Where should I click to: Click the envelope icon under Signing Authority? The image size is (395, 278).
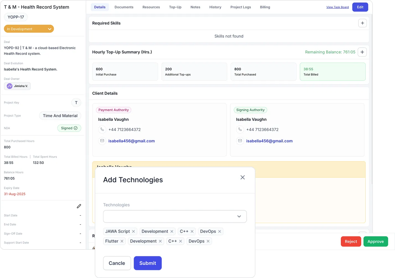[x=240, y=141]
